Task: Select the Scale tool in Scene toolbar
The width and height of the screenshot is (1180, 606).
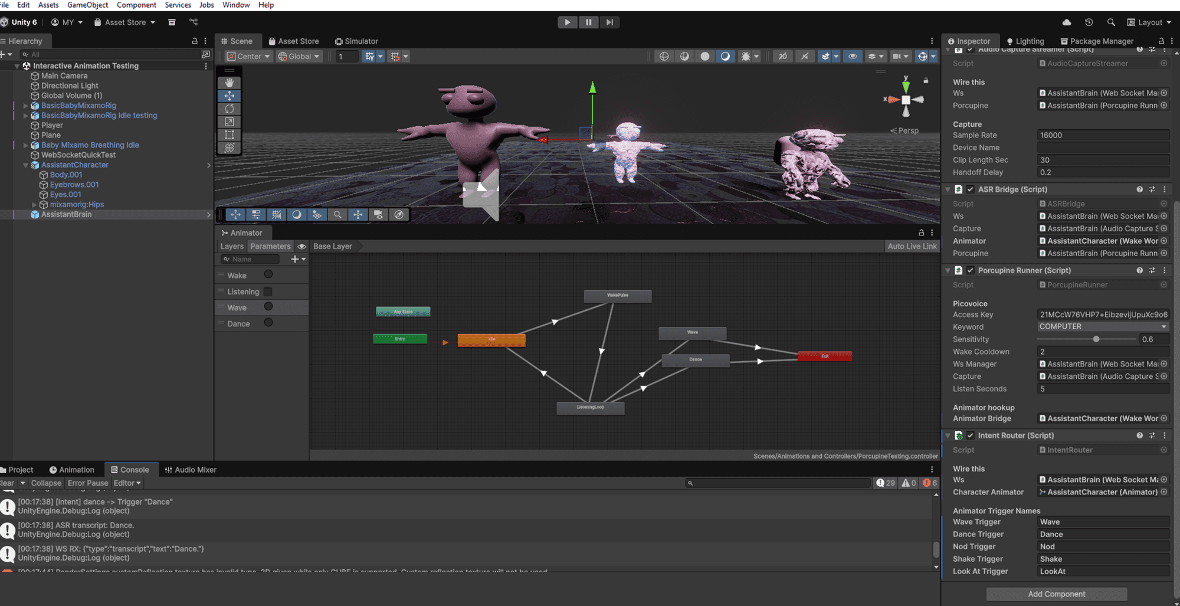Action: [x=230, y=122]
